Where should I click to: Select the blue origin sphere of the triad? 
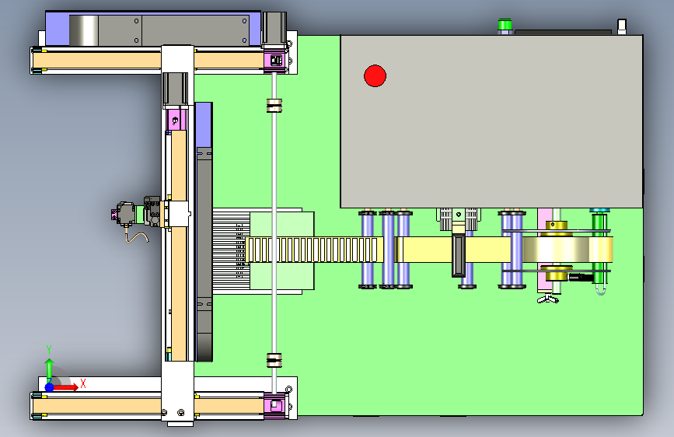pos(50,387)
